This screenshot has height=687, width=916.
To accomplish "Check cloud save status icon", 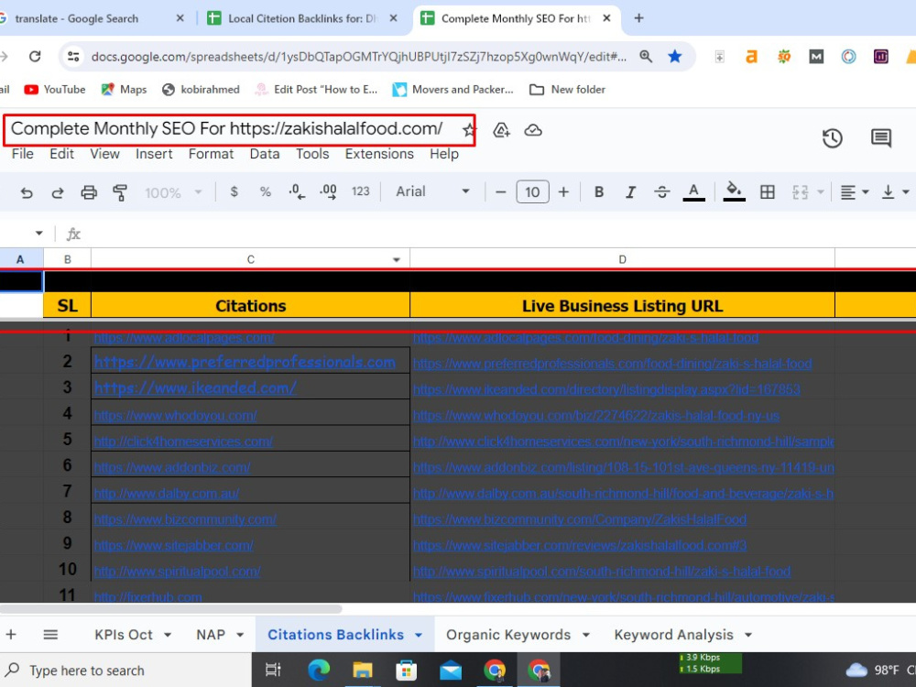I will (533, 130).
